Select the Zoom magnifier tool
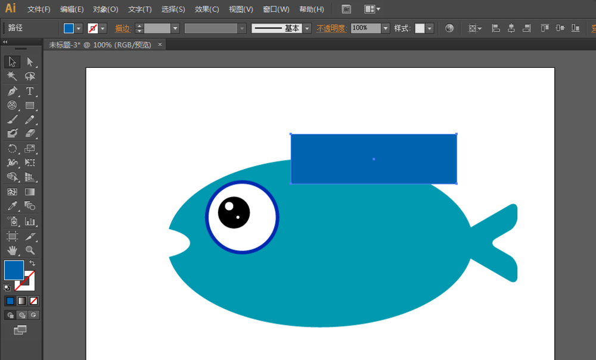The image size is (596, 360). click(30, 251)
